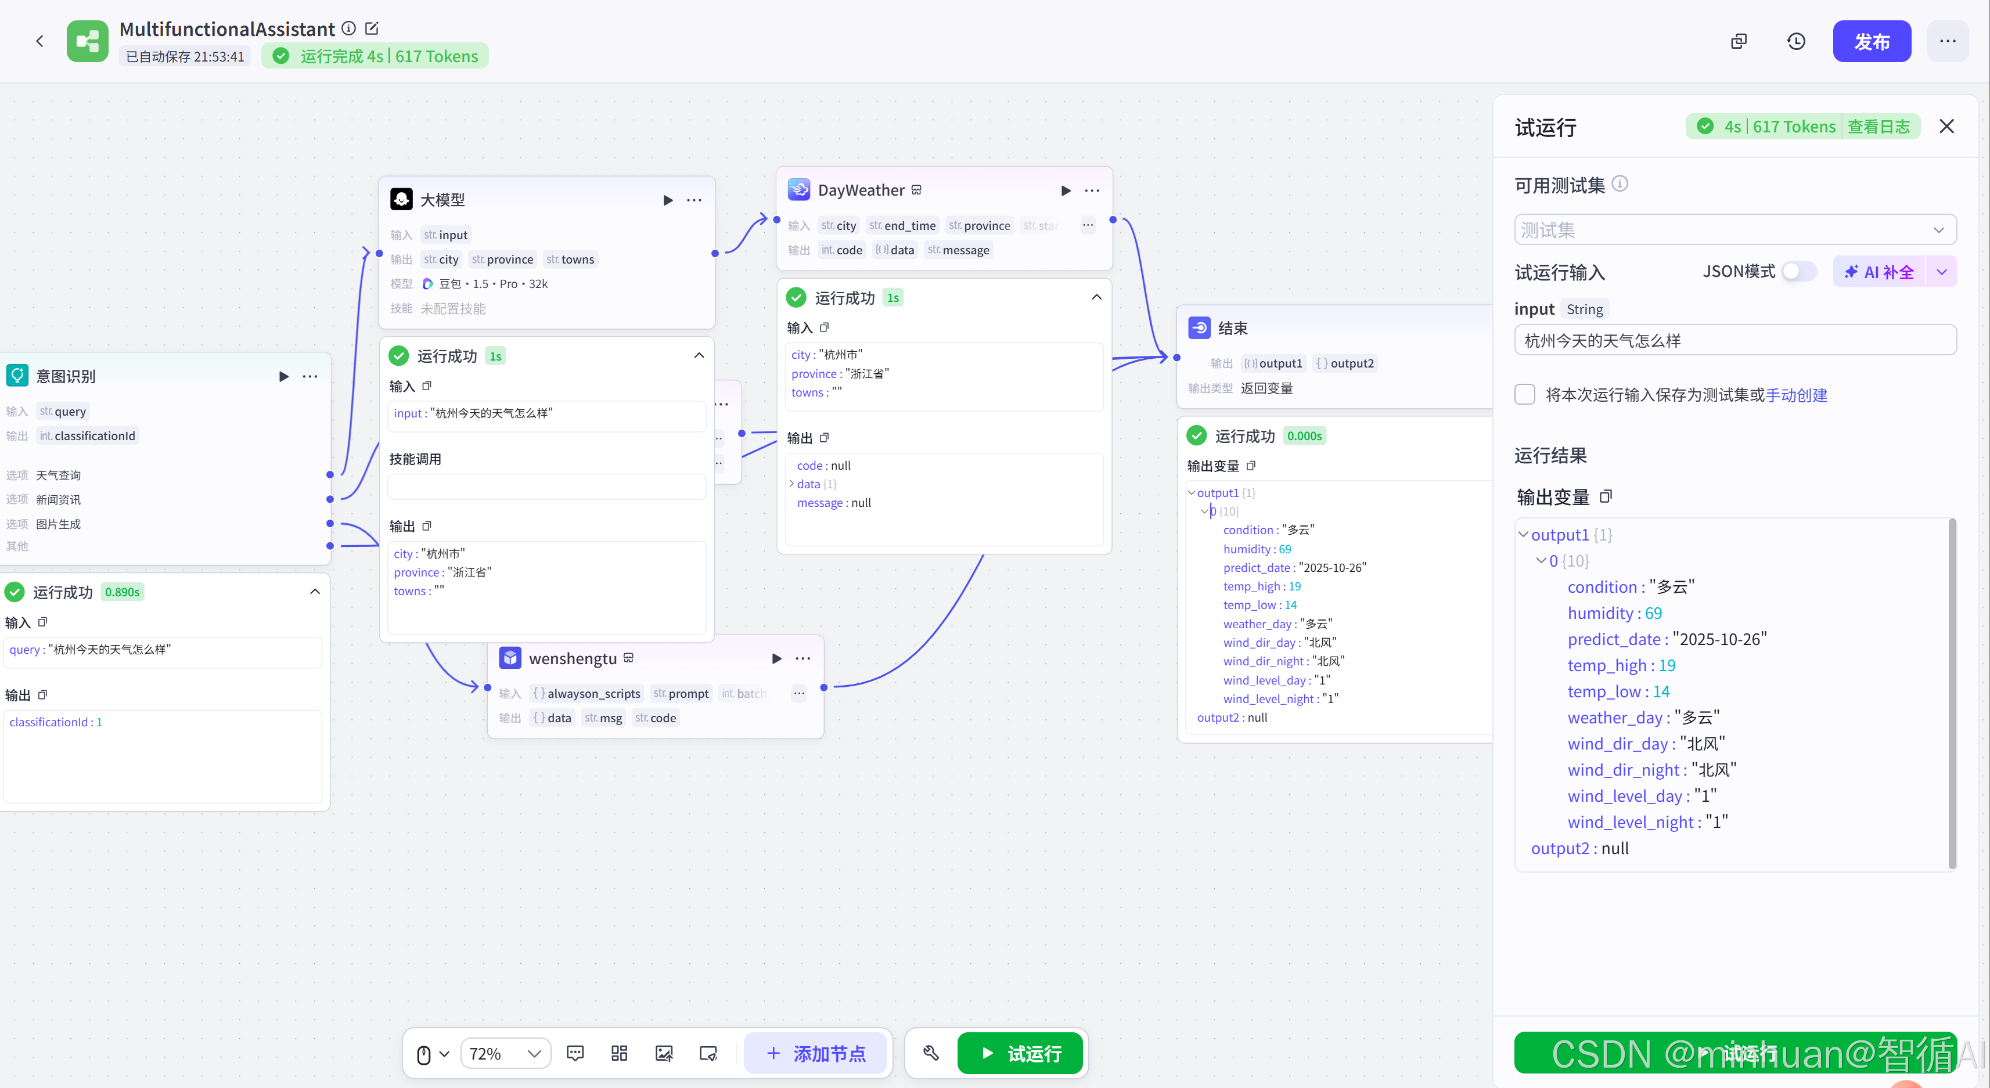
Task: Open the wrench debug tool icon
Action: click(x=931, y=1053)
